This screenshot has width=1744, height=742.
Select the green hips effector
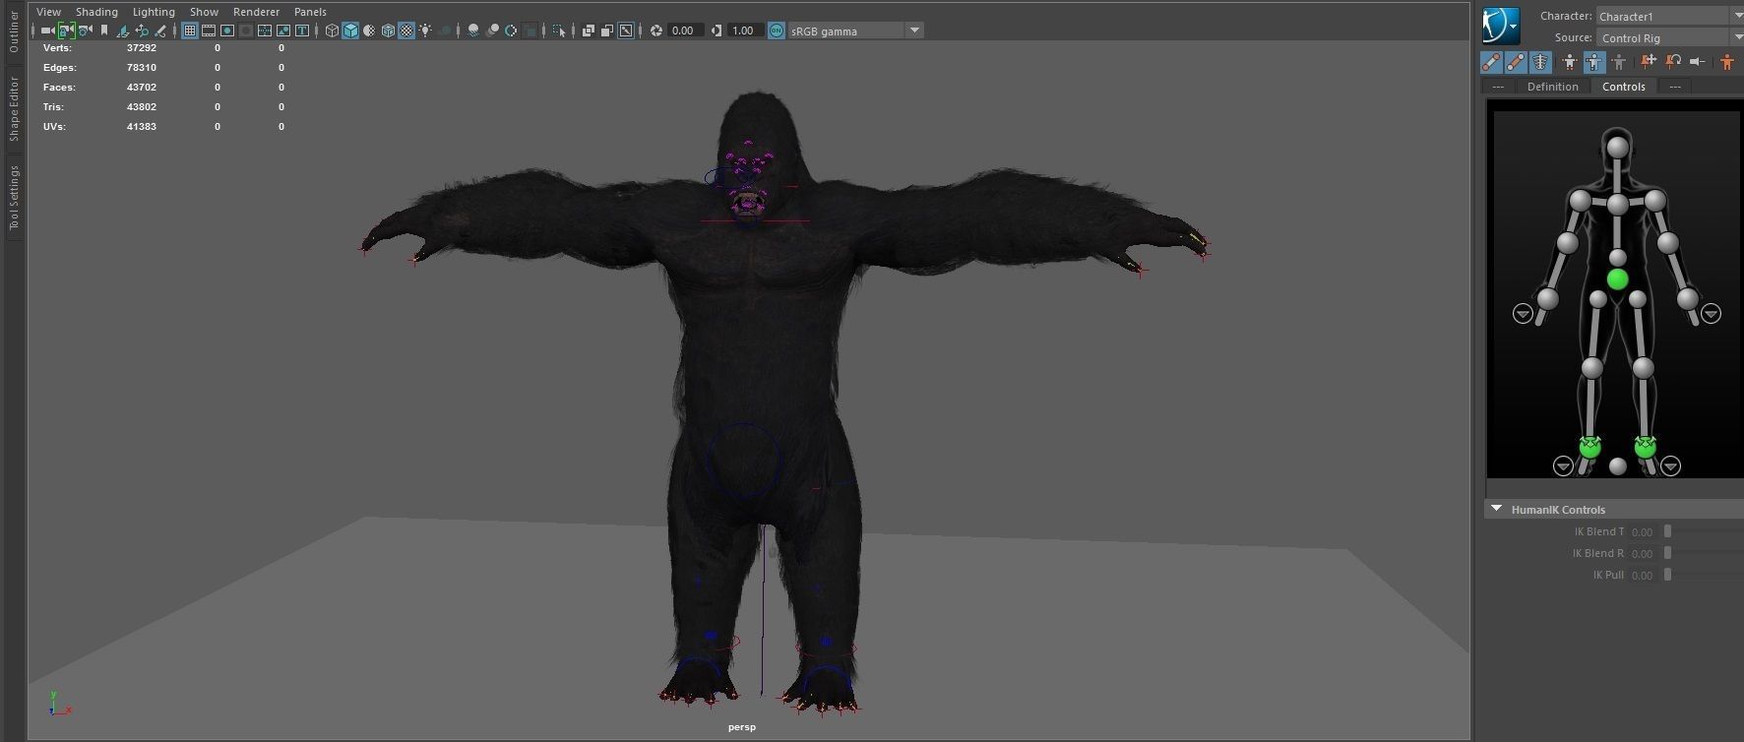[x=1617, y=279]
